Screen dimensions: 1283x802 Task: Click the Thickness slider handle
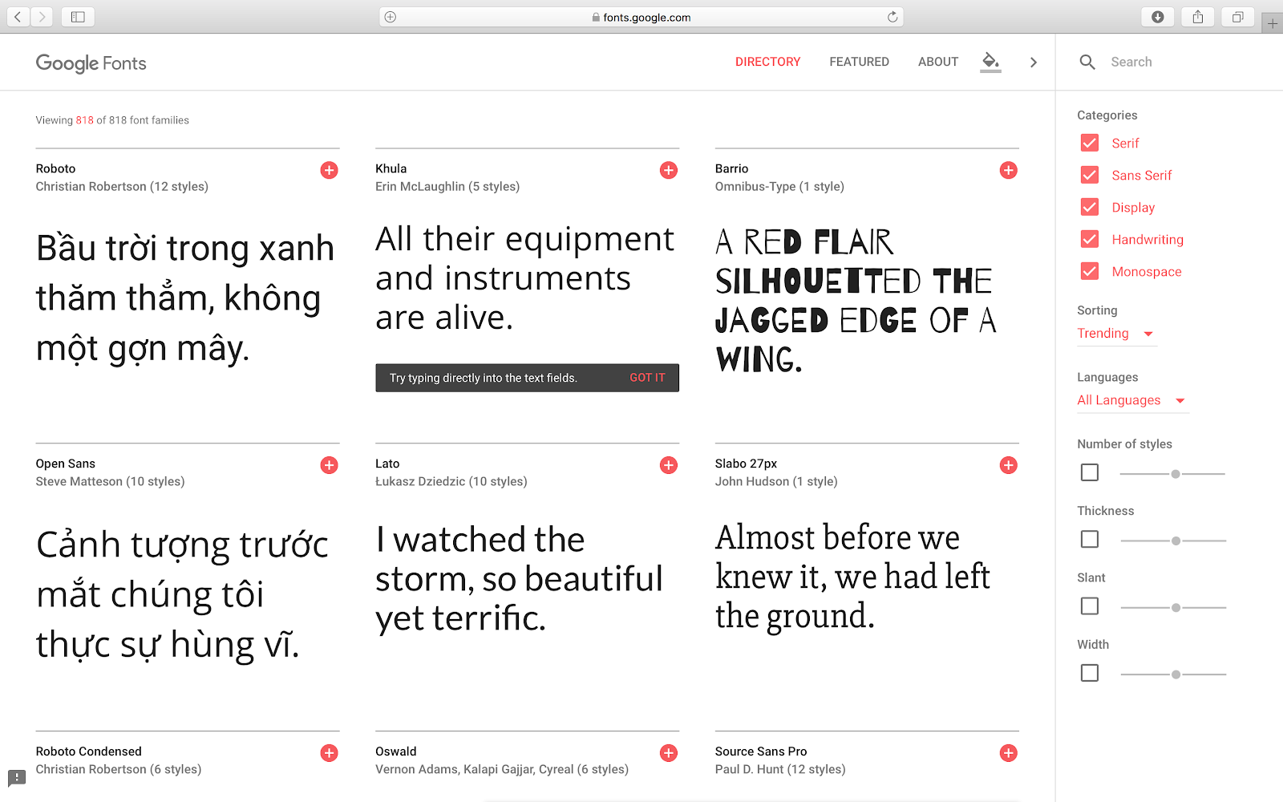tap(1176, 541)
